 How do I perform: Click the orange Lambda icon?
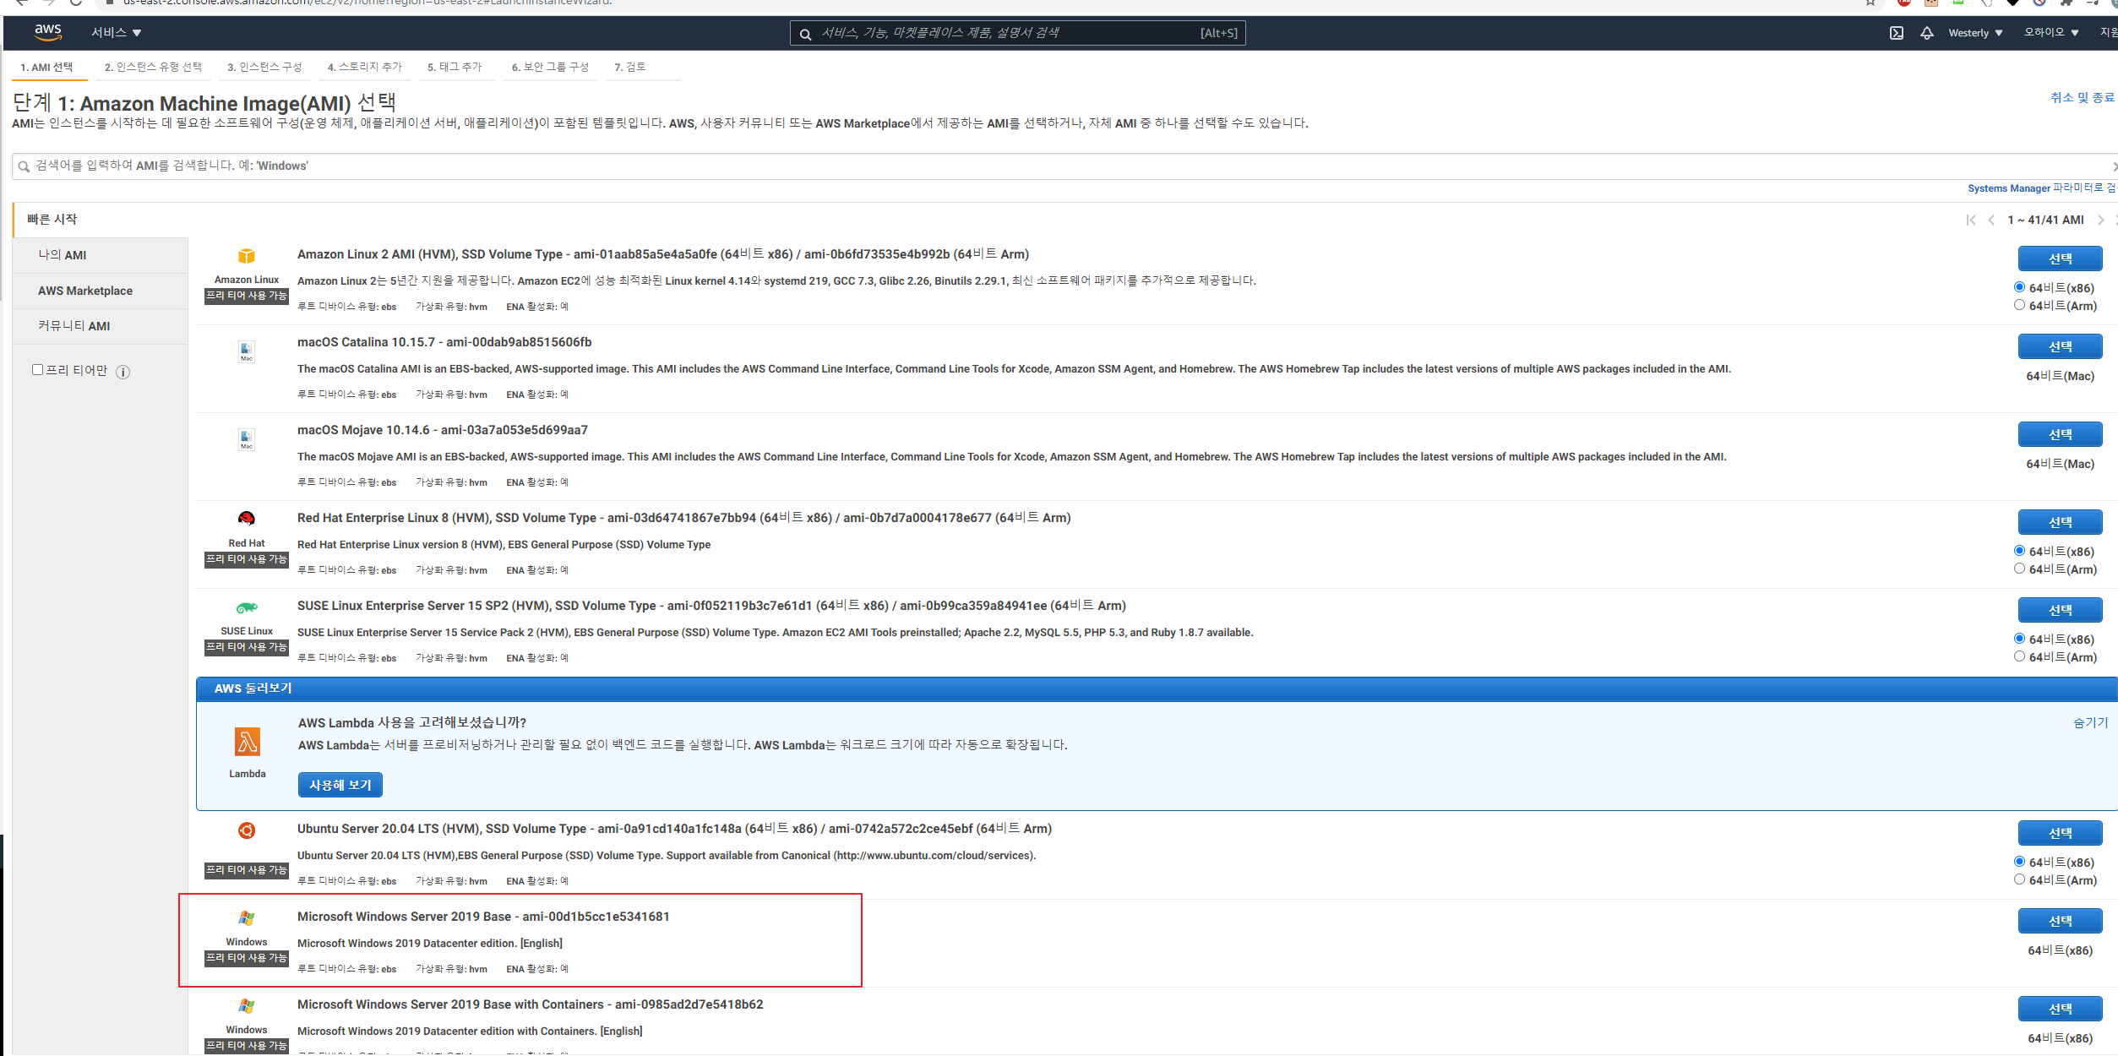[248, 742]
